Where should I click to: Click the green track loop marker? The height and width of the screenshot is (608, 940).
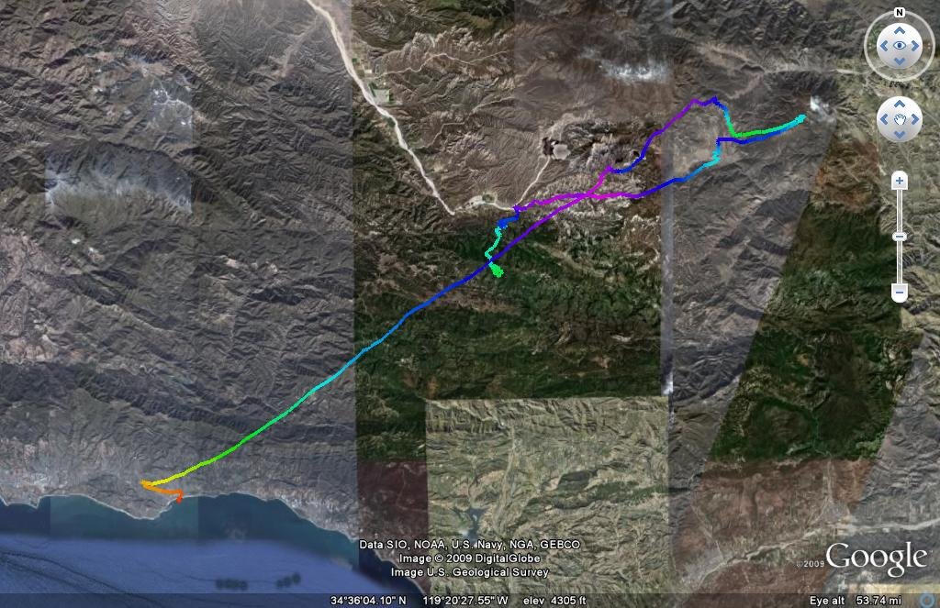497,271
